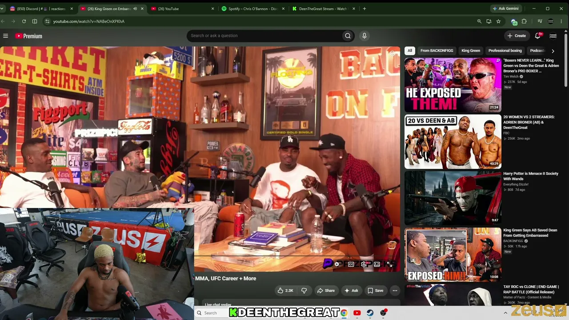
Task: Open the Harry Potter Menace II Society thumbnail
Action: (453, 198)
